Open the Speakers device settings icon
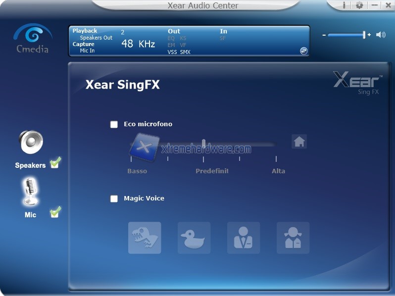 click(x=31, y=143)
